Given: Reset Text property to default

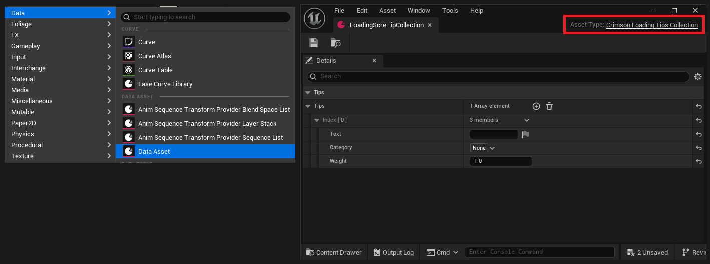Looking at the screenshot, I should (x=698, y=134).
